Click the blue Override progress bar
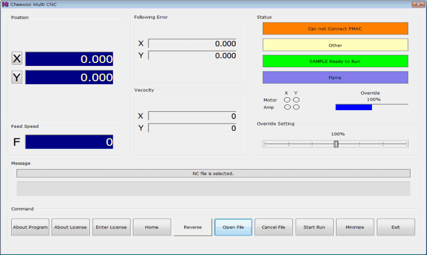 tap(372, 107)
